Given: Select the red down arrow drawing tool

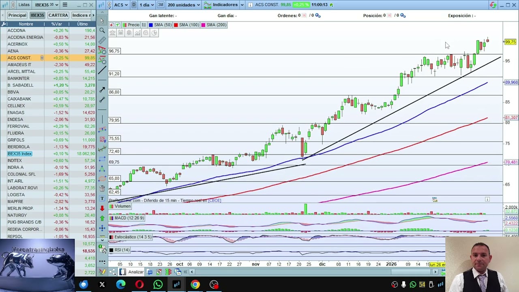Looking at the screenshot, I should pos(102,208).
